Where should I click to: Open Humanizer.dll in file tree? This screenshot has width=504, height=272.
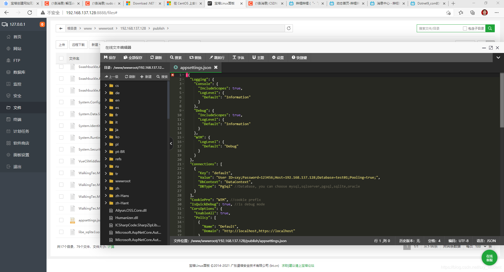click(126, 218)
